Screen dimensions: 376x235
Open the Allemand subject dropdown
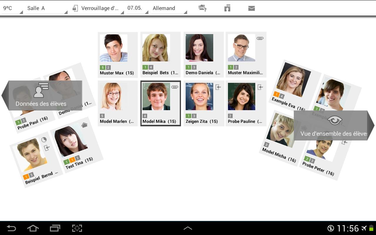point(169,8)
